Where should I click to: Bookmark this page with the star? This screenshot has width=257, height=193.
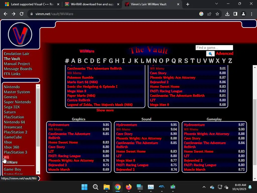pyautogui.click(x=217, y=14)
